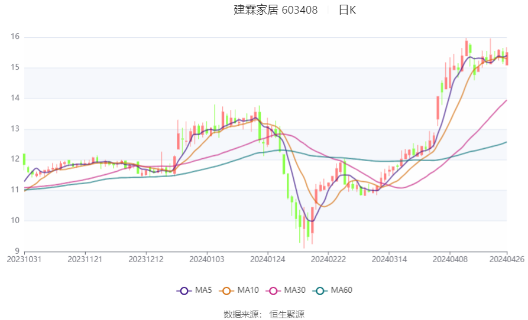Toggle the MA60 teal legend circle icon
This screenshot has width=528, height=320.
[x=320, y=290]
